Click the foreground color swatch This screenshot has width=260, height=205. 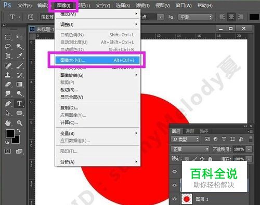(x=10, y=133)
